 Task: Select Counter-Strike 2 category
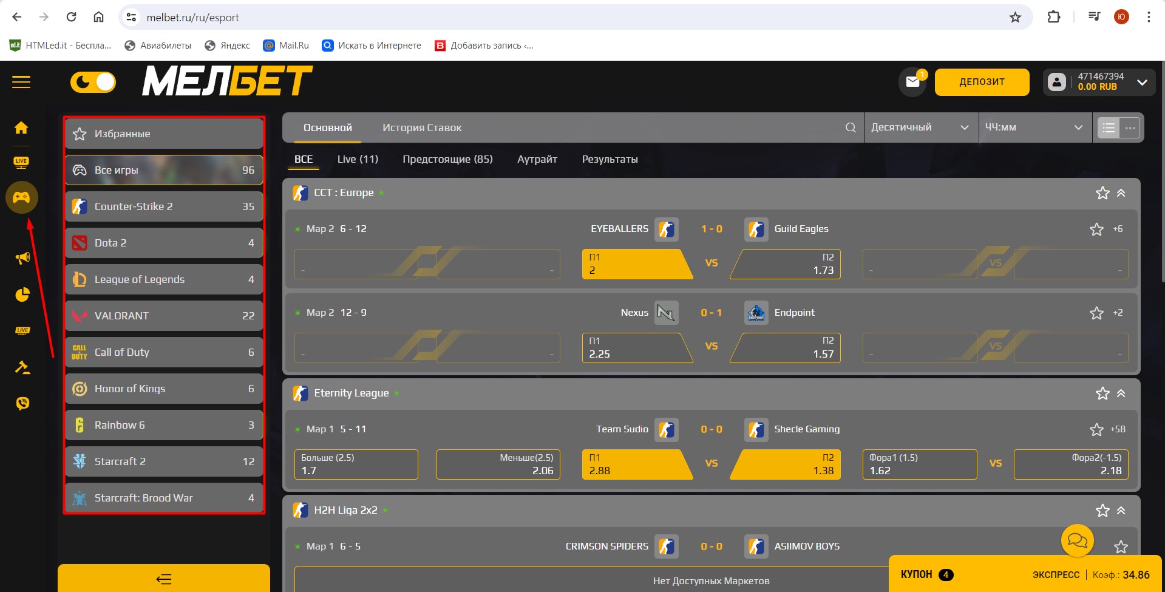coord(164,206)
